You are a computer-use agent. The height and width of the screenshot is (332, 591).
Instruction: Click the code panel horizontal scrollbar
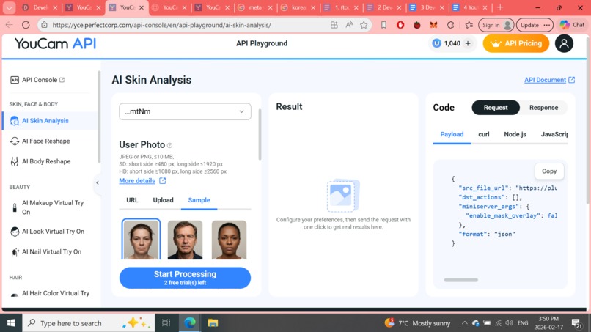click(x=460, y=280)
